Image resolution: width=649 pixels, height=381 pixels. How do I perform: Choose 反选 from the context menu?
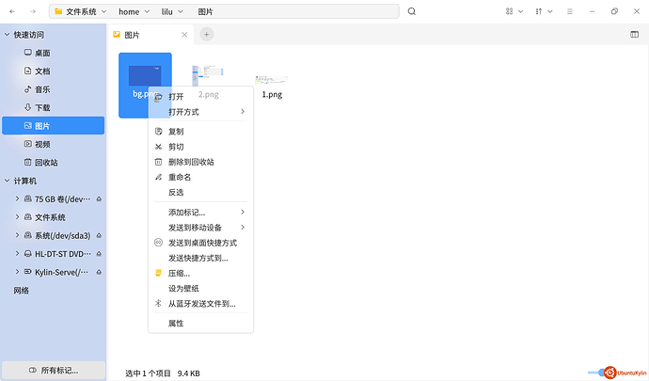tap(200, 193)
